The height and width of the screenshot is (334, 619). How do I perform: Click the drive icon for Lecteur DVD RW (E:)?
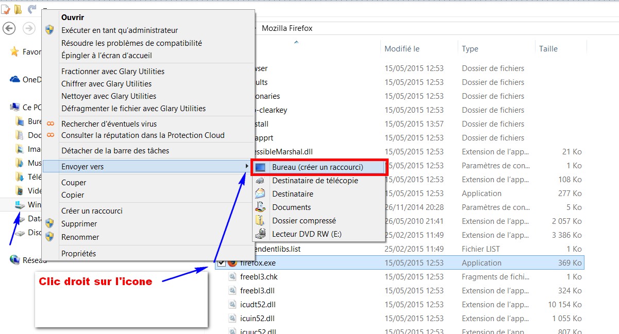[x=261, y=234]
